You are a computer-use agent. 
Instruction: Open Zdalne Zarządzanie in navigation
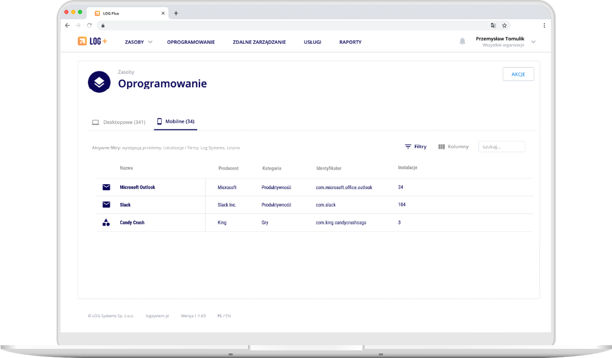[259, 42]
